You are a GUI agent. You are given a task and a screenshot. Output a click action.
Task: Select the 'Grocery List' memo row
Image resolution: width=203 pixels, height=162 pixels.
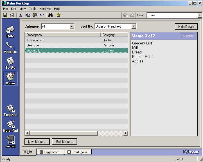coord(76,50)
